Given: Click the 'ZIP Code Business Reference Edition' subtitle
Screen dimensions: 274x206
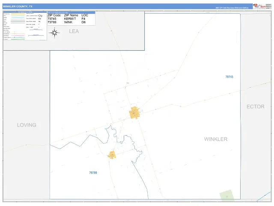Looking at the screenshot, I should (232, 8).
